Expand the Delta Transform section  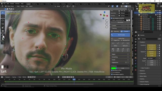point(145,68)
